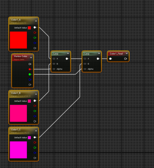The height and width of the screenshot is (168, 154).
Task: Click the output pin of second Lerp
Action: [98, 58]
